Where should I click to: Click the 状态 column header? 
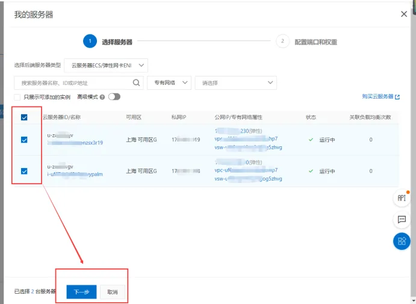tap(311, 117)
